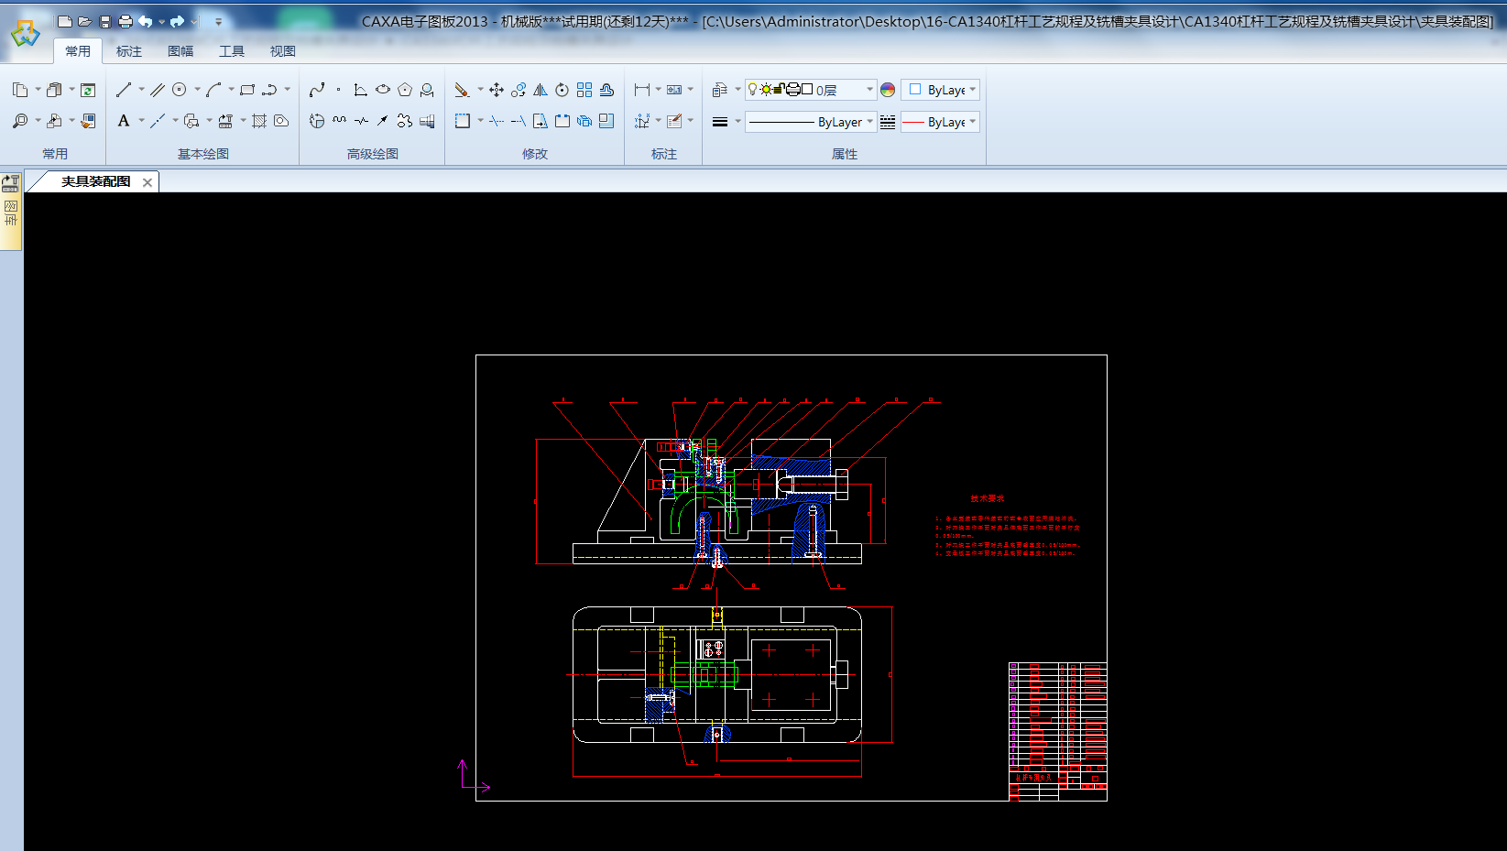The height and width of the screenshot is (851, 1507).
Task: Toggle the layer lightbulb visibility icon
Action: (x=753, y=89)
